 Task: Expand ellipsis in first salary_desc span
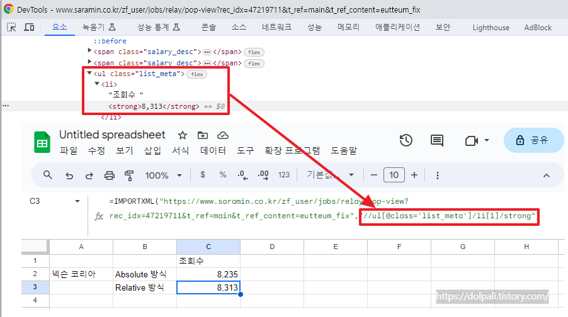[x=207, y=52]
